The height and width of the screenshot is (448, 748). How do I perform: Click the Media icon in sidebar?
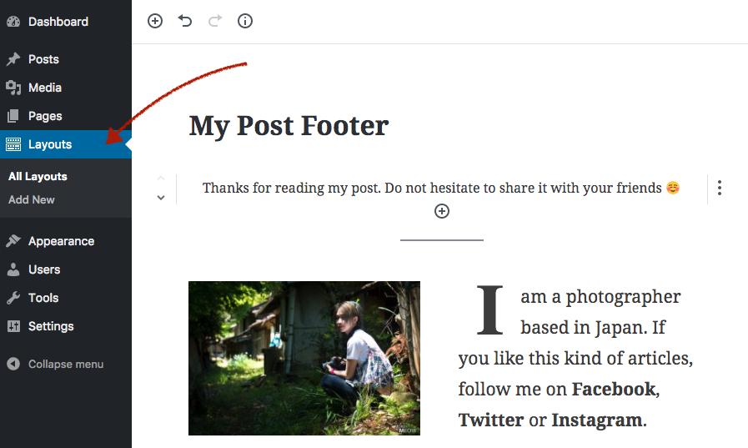[13, 88]
